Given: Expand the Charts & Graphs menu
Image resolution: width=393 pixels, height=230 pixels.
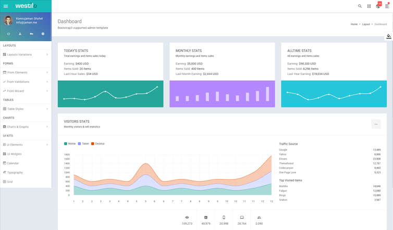Looking at the screenshot, I should point(26,126).
